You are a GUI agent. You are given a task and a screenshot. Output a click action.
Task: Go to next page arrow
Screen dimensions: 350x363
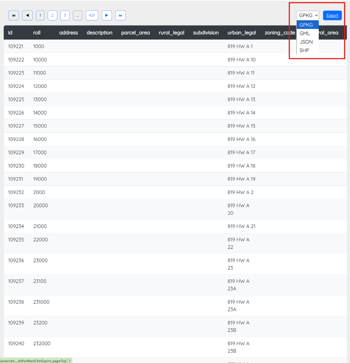(x=107, y=15)
